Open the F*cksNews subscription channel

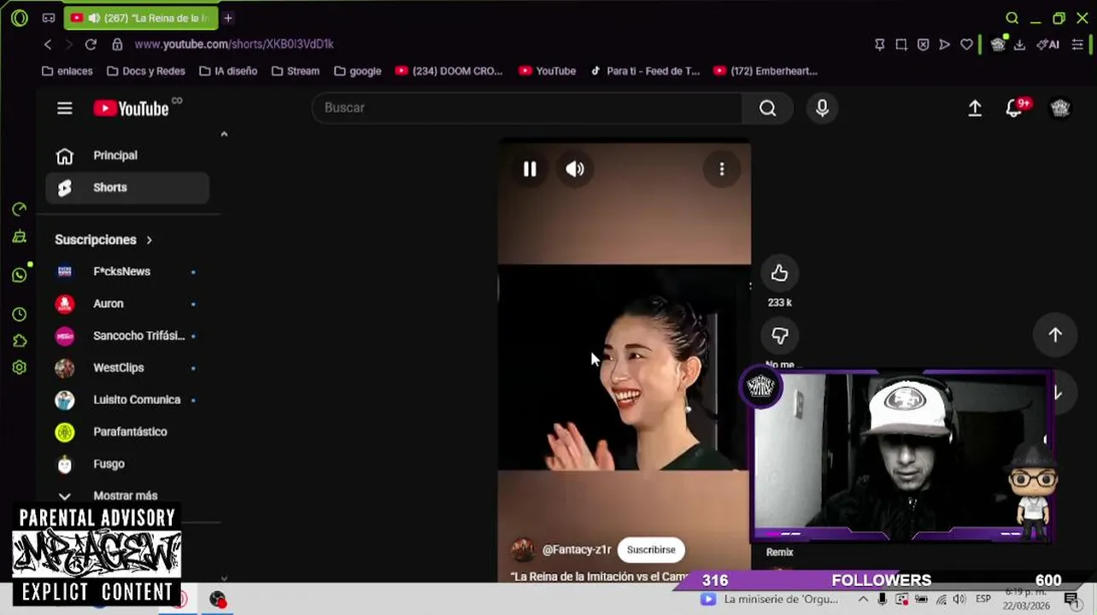pyautogui.click(x=127, y=272)
